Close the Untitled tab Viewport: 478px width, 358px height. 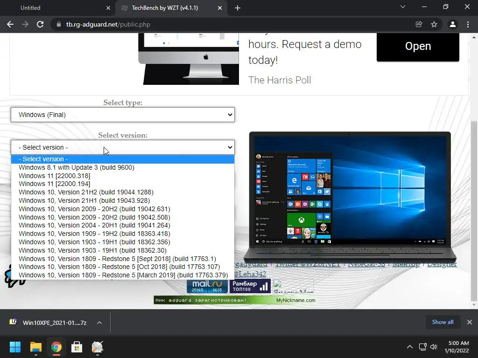108,8
